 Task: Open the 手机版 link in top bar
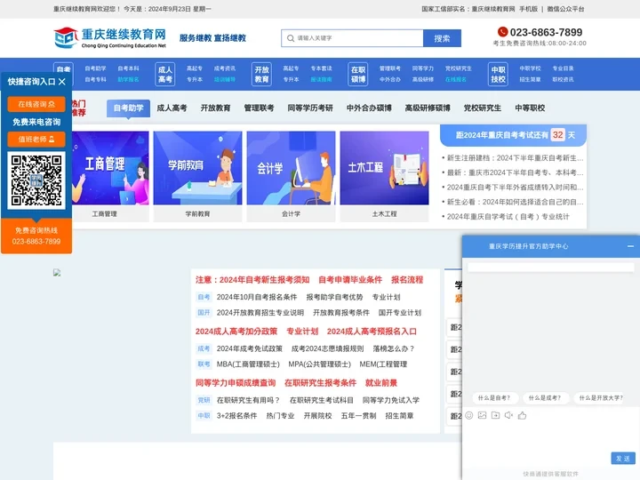pos(528,9)
